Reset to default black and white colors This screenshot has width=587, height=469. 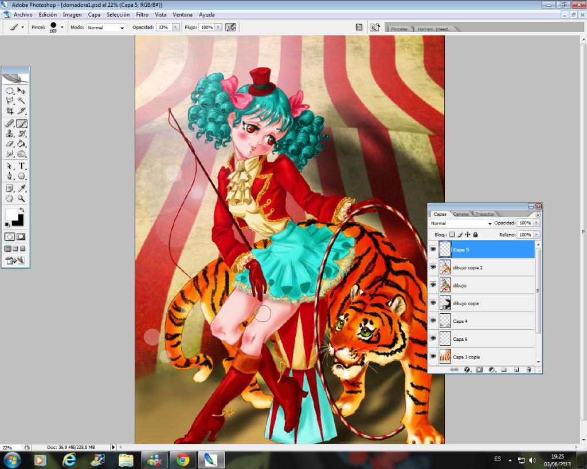coord(7,224)
